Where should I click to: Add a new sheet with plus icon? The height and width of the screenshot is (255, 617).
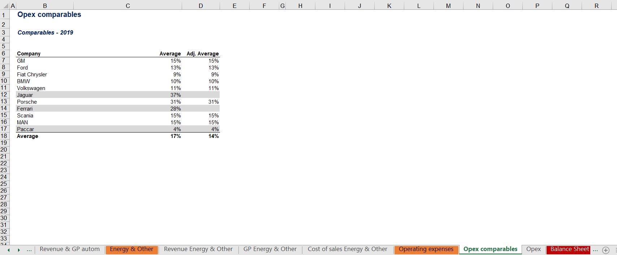[x=606, y=250]
